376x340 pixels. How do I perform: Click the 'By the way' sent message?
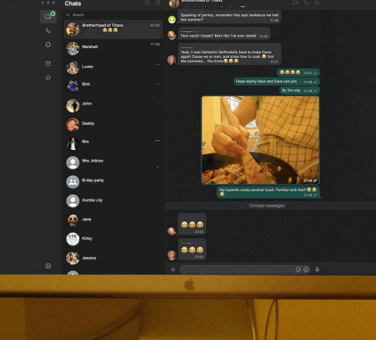coord(299,90)
